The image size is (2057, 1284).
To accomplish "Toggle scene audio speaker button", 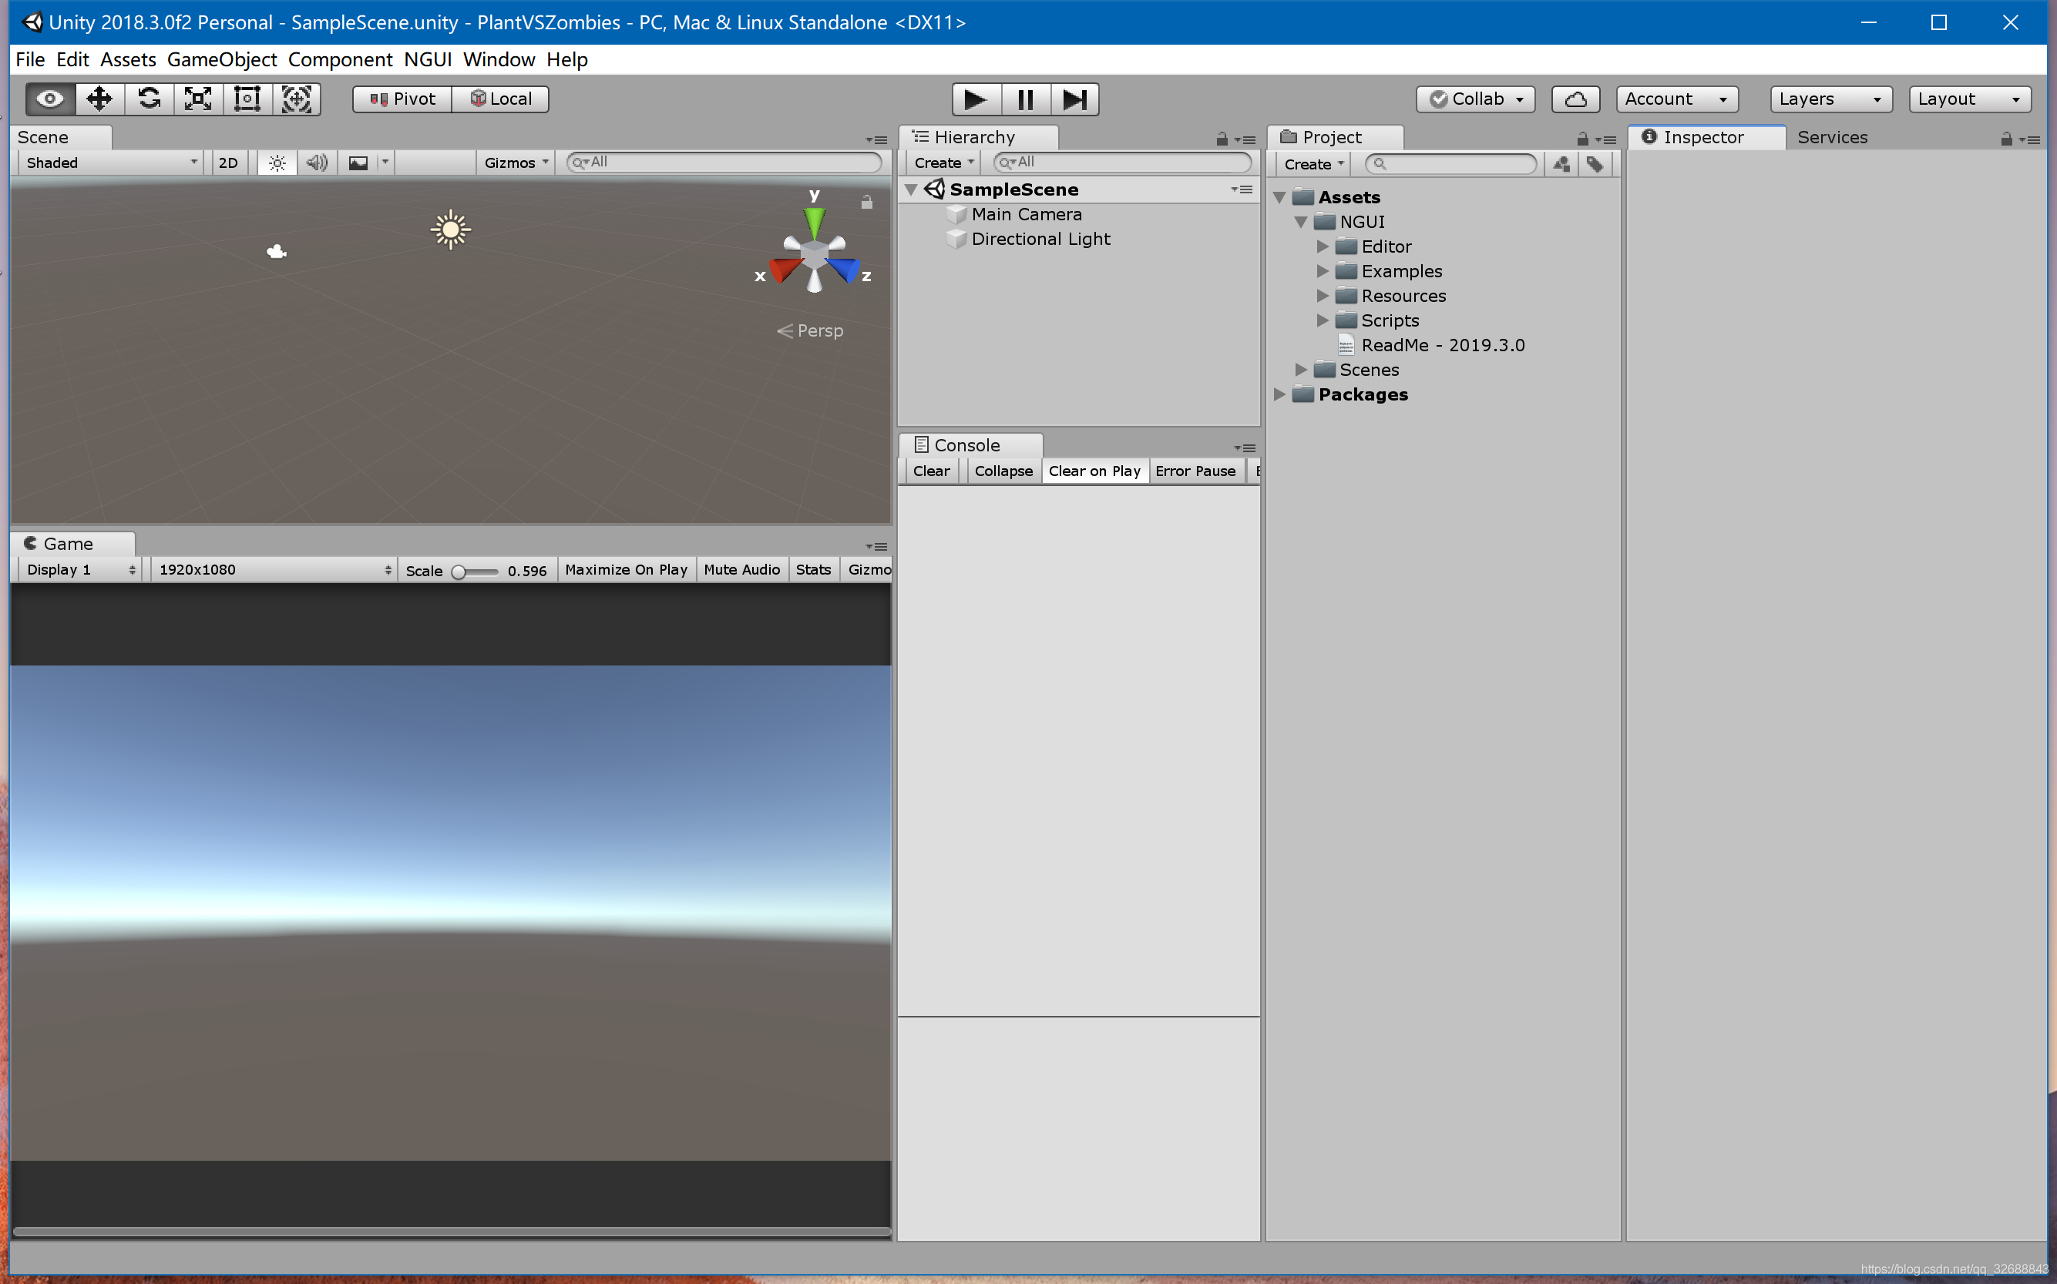I will [317, 163].
